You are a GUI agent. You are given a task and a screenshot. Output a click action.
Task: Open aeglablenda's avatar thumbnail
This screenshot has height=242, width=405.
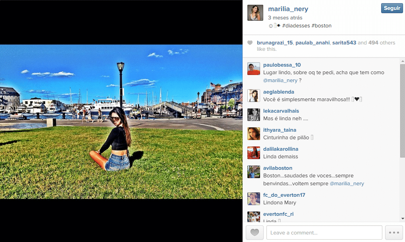tap(254, 96)
